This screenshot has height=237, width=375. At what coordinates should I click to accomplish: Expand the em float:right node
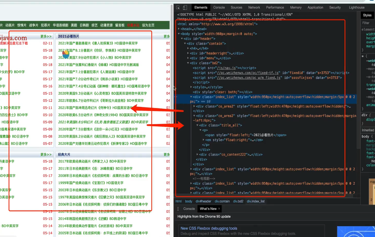click(x=204, y=140)
